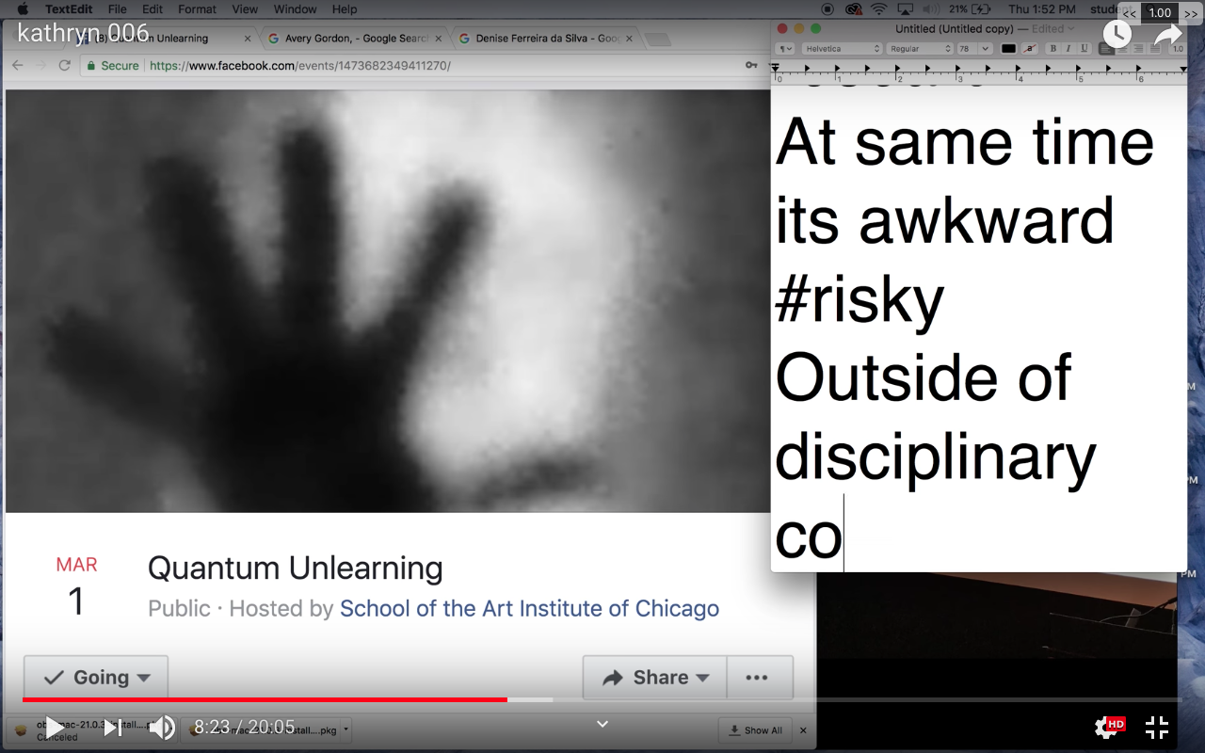Select justify alignment in TextEdit

tap(1153, 48)
